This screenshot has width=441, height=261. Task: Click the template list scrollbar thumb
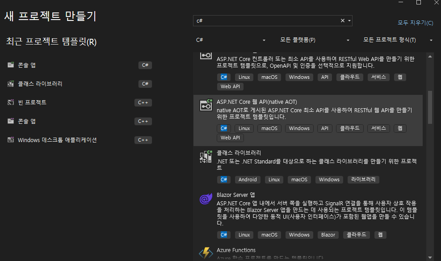(430, 107)
